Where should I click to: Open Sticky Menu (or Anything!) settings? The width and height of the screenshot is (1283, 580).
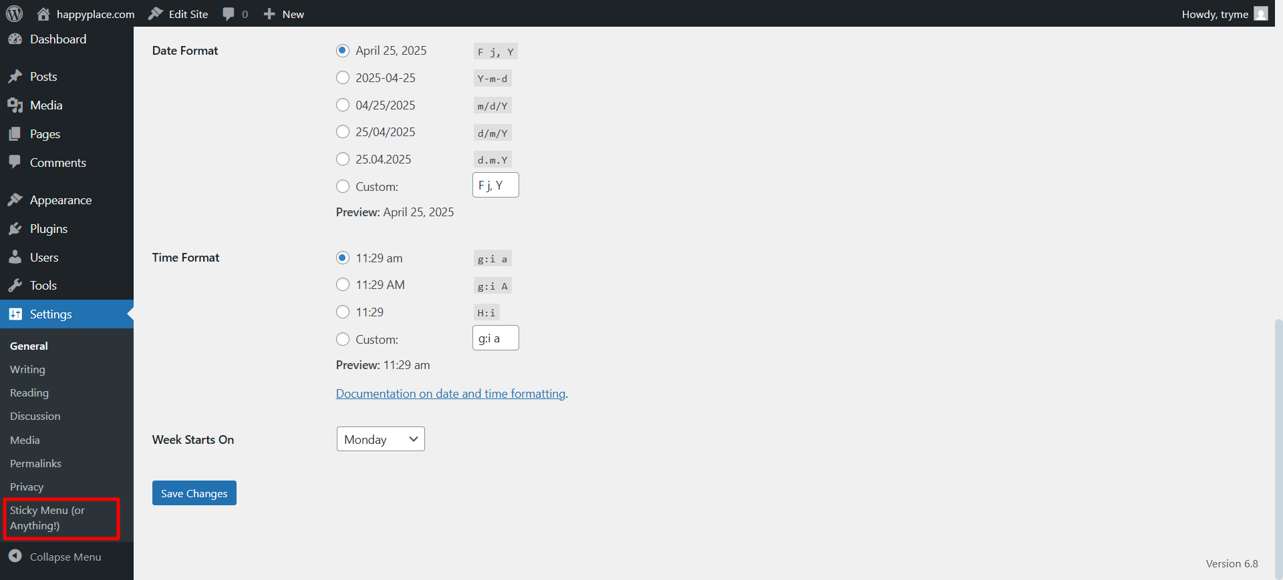47,518
